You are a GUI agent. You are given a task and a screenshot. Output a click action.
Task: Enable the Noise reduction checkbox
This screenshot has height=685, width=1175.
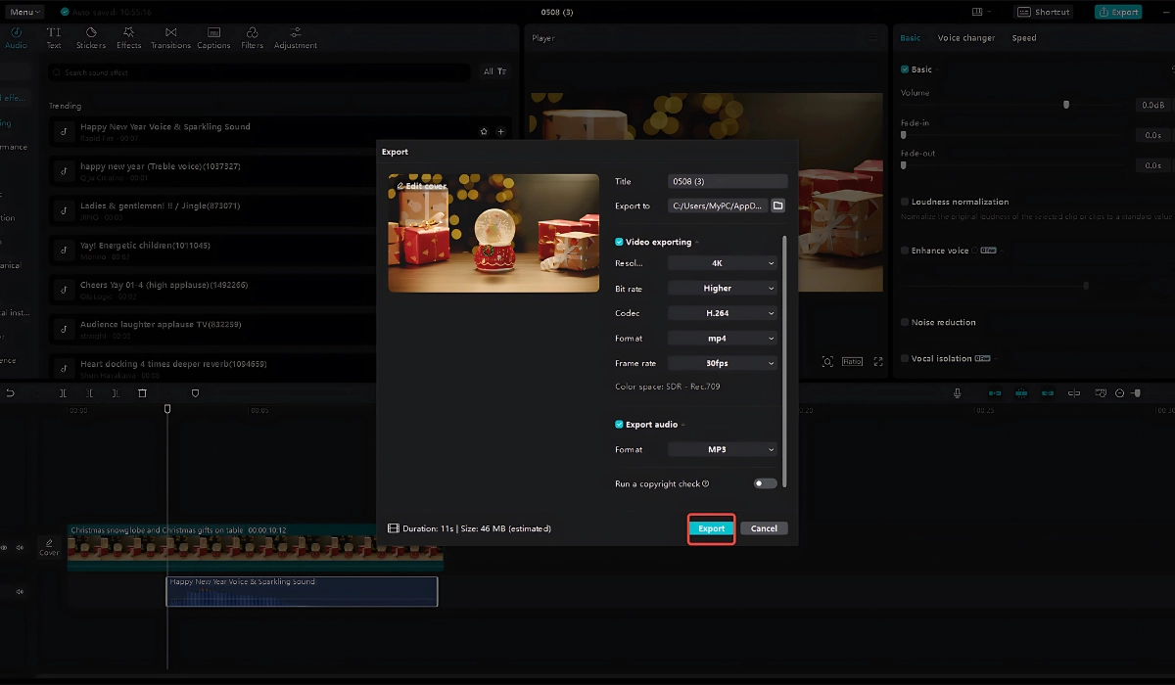click(905, 322)
